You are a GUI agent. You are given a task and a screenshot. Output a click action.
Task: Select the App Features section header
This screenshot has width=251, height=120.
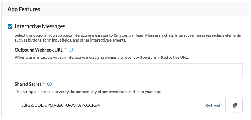tap(24, 9)
